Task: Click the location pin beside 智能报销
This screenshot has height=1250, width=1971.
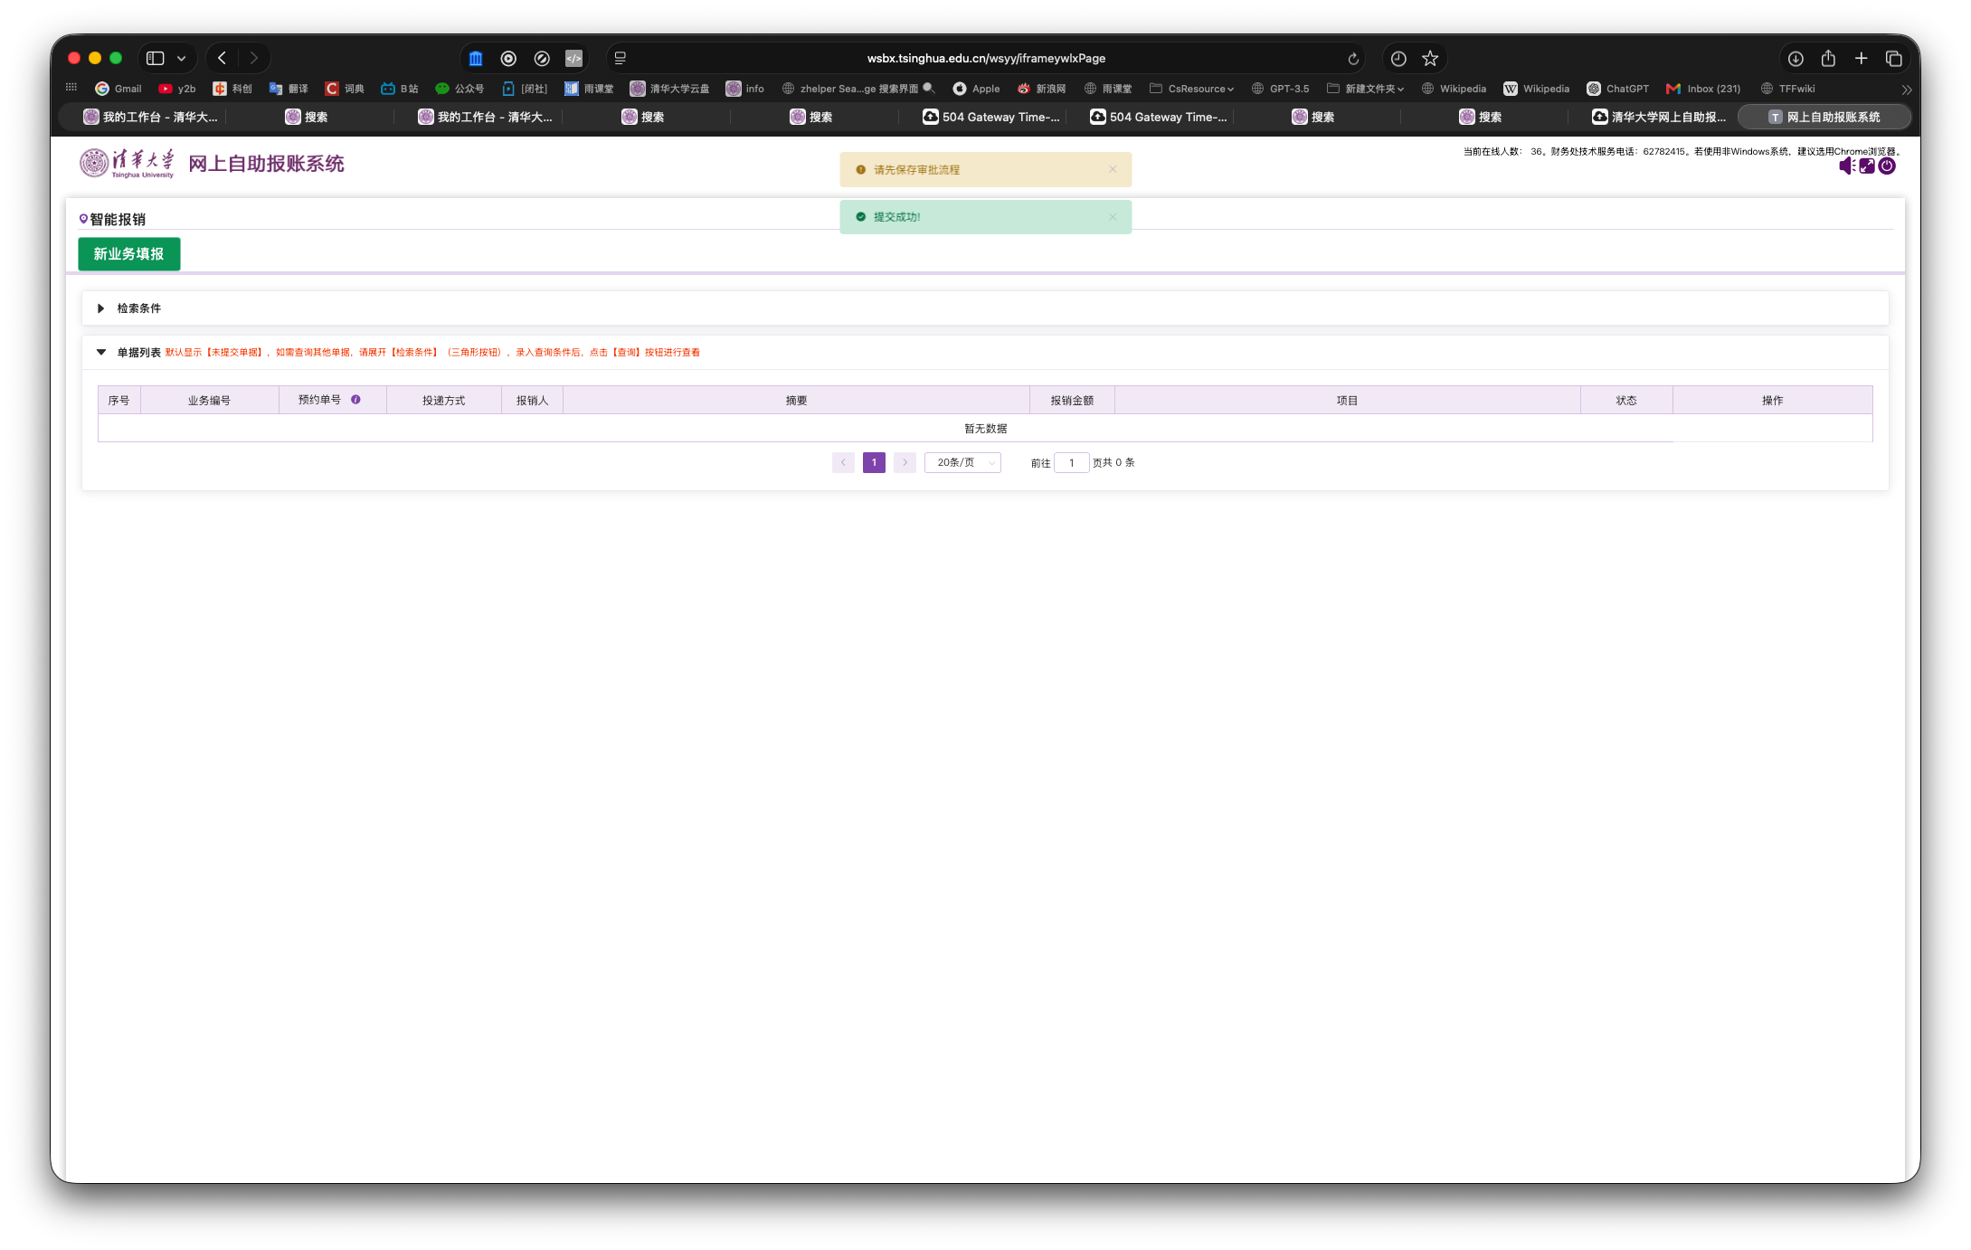Action: click(x=83, y=219)
